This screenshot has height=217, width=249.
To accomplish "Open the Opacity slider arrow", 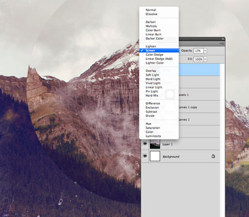I will point(205,51).
